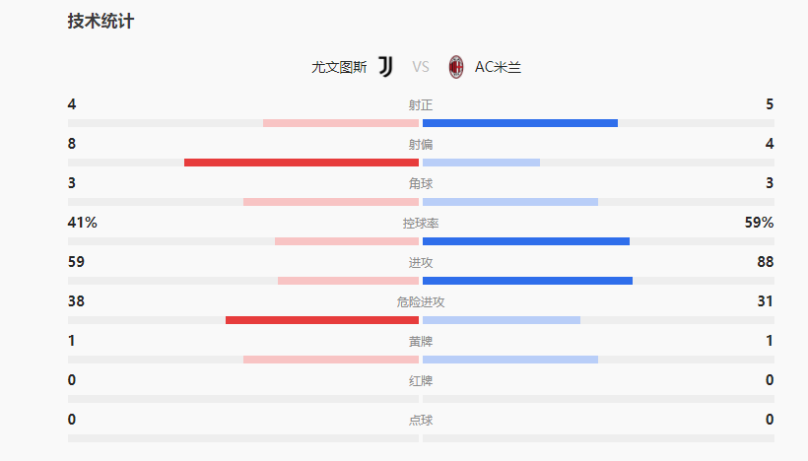Screen dimensions: 808x461
Task: Click the 黄牌 stat label
Action: (421, 342)
